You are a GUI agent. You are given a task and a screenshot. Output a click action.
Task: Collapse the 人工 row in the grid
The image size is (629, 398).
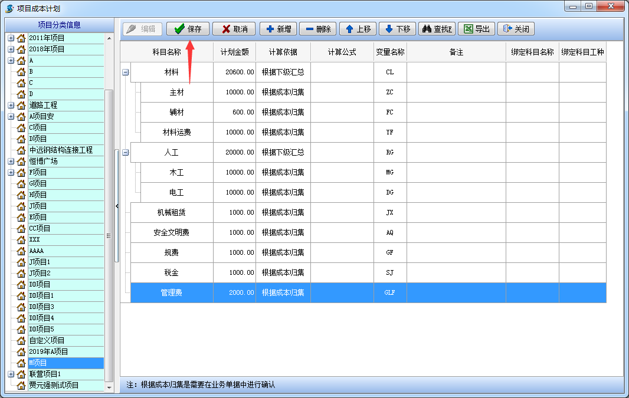(x=125, y=152)
